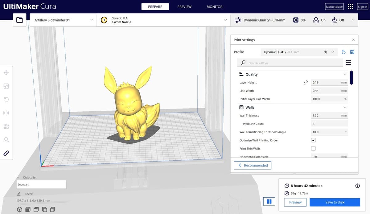This screenshot has height=214, width=370.
Task: Switch to the MONITOR tab
Action: tap(215, 6)
